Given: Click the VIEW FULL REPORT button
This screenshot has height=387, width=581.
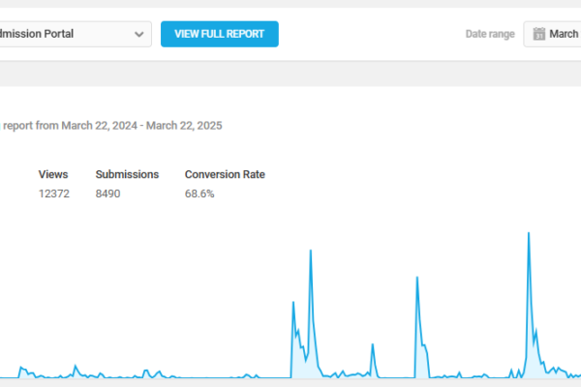Looking at the screenshot, I should [x=219, y=34].
